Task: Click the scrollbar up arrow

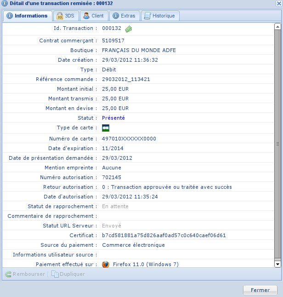Action: click(277, 27)
